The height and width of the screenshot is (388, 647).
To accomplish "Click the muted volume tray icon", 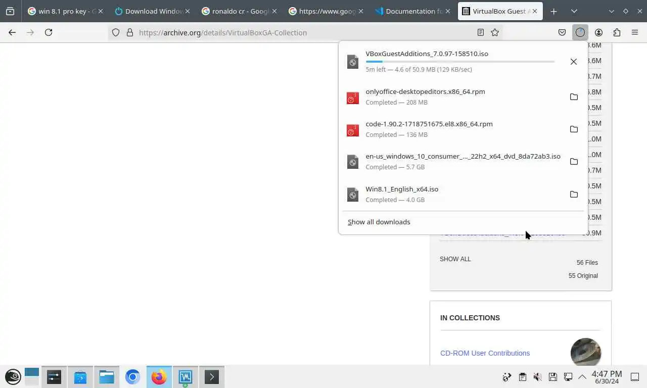I will tap(538, 377).
